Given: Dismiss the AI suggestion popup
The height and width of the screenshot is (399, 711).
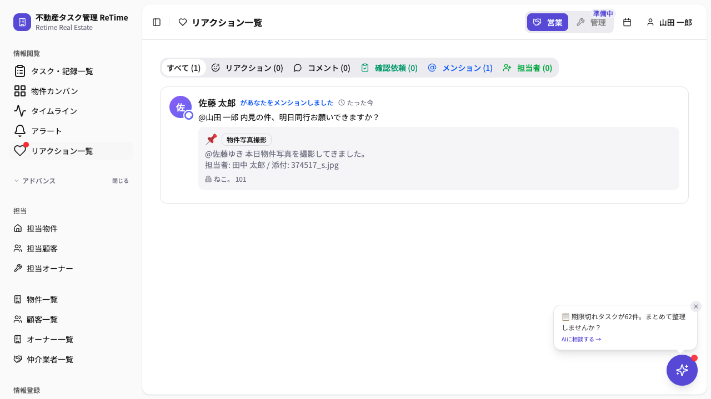Looking at the screenshot, I should 696,306.
